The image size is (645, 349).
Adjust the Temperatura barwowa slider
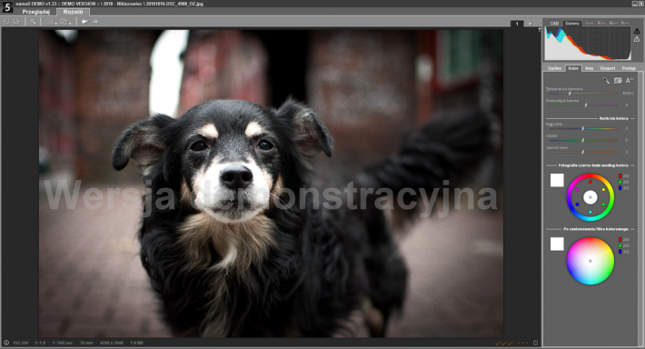583,94
